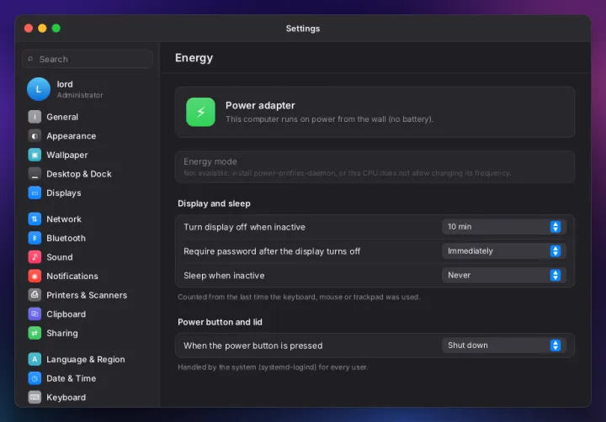This screenshot has height=422, width=606.
Task: Click the Power adapter card title
Action: click(x=260, y=105)
